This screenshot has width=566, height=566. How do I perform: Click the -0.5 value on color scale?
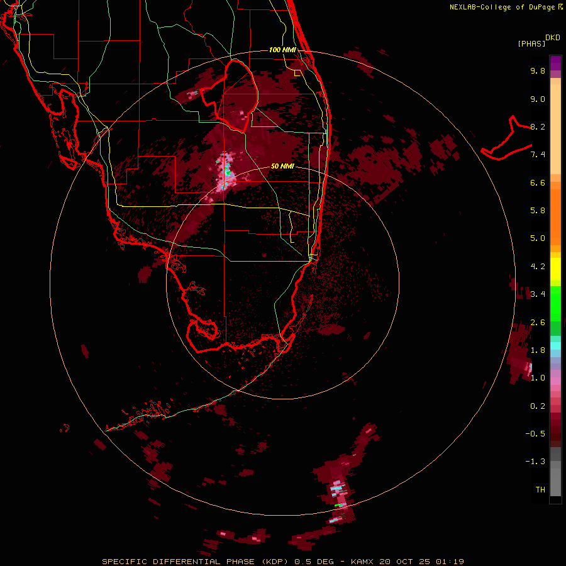tap(535, 434)
